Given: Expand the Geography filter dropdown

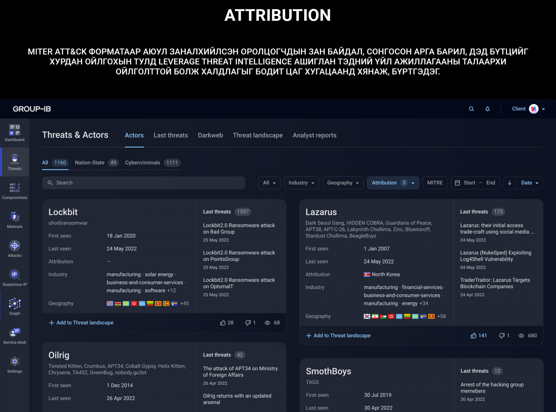Looking at the screenshot, I should click(343, 183).
